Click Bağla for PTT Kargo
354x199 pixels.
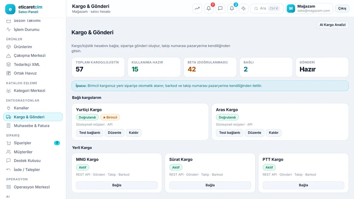(x=303, y=185)
